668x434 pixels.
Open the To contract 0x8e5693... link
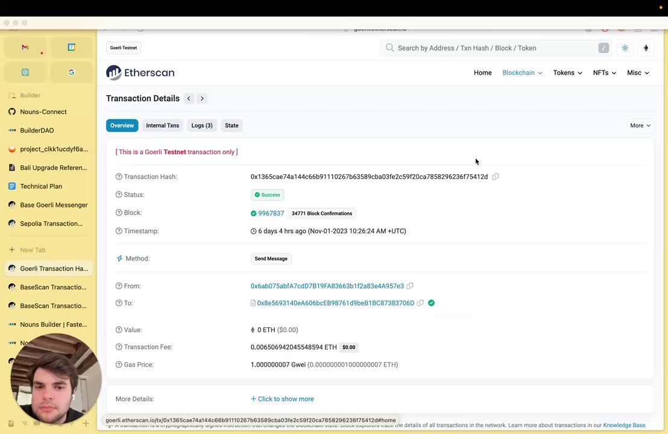[x=336, y=303]
